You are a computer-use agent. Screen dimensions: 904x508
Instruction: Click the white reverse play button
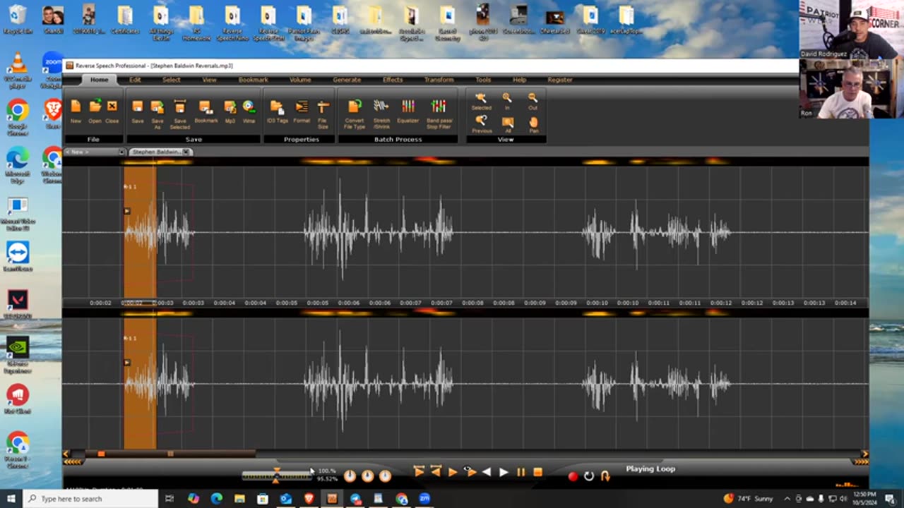(x=487, y=473)
